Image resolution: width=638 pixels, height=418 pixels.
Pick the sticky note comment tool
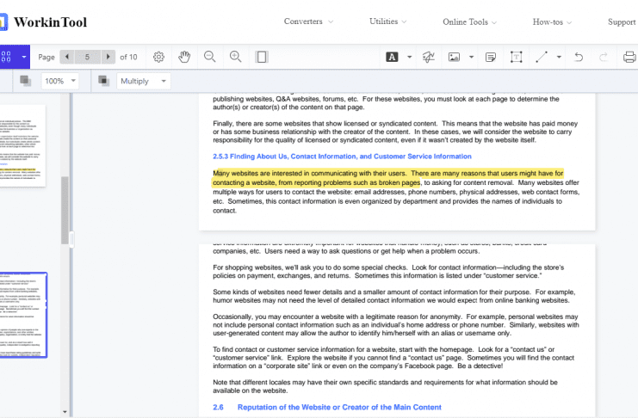click(x=491, y=57)
